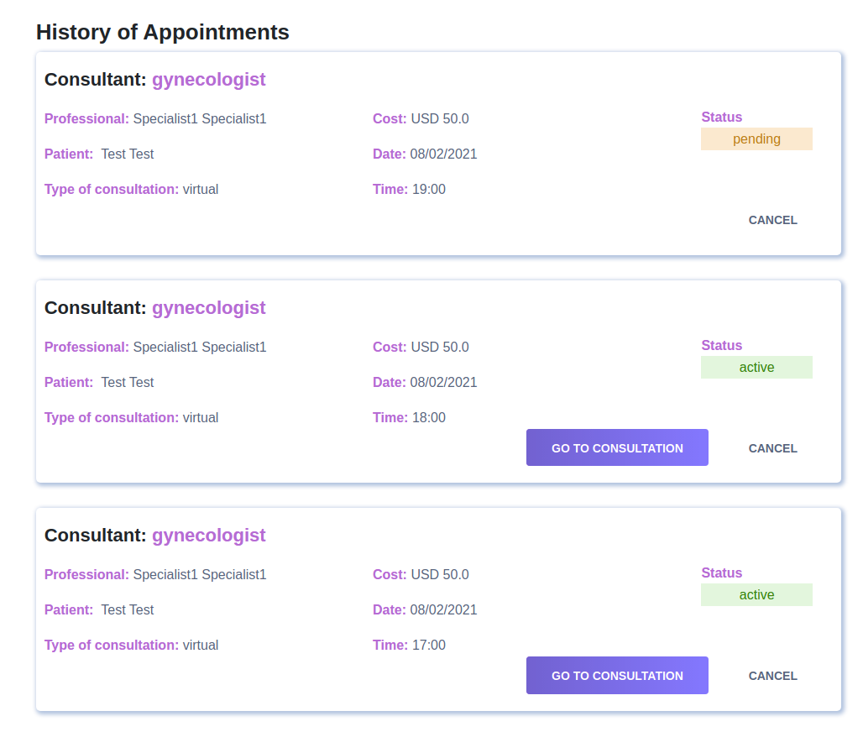Go to consultation for the 18:00 appointment
Screen dimensions: 863x732
tap(617, 447)
